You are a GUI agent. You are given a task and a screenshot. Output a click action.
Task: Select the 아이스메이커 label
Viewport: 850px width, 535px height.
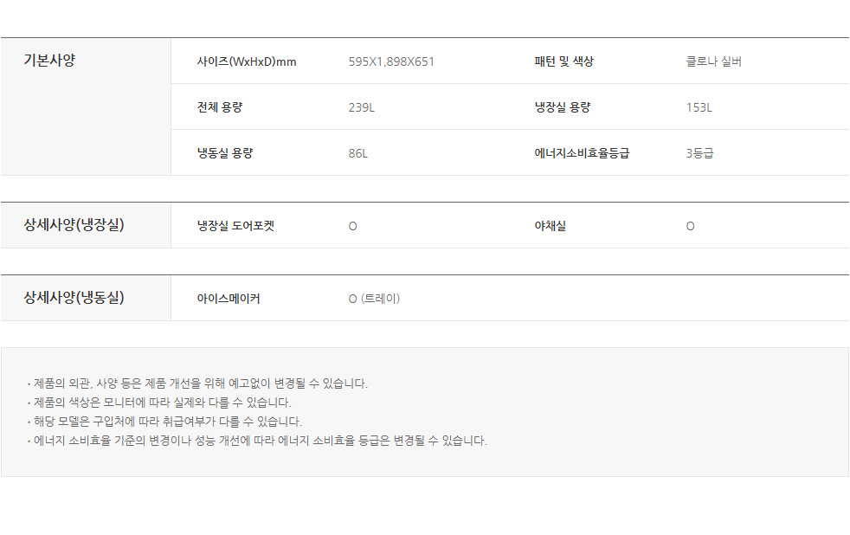click(x=229, y=299)
